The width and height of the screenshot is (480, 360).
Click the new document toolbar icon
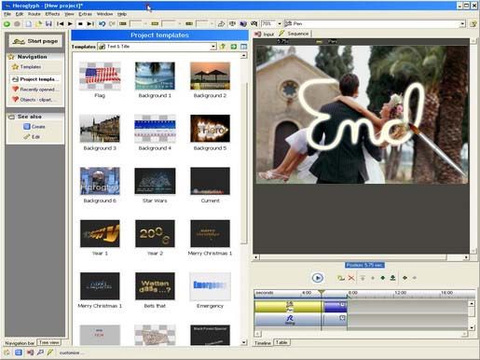(28, 23)
